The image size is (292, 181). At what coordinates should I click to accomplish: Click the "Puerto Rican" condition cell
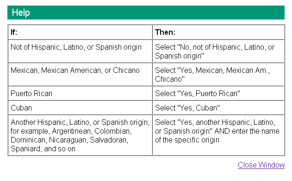click(x=80, y=93)
